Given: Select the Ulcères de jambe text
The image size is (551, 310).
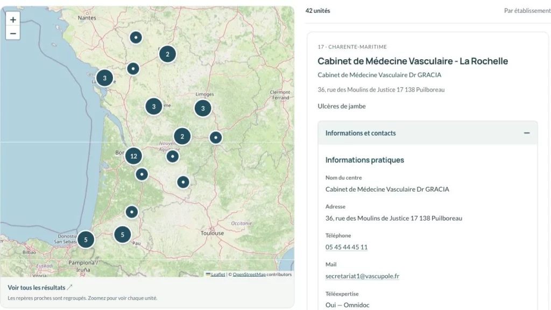Looking at the screenshot, I should 342,106.
